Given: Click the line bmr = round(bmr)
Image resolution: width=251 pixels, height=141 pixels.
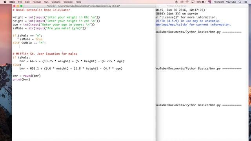Looking at the screenshot, I should [x=27, y=76].
